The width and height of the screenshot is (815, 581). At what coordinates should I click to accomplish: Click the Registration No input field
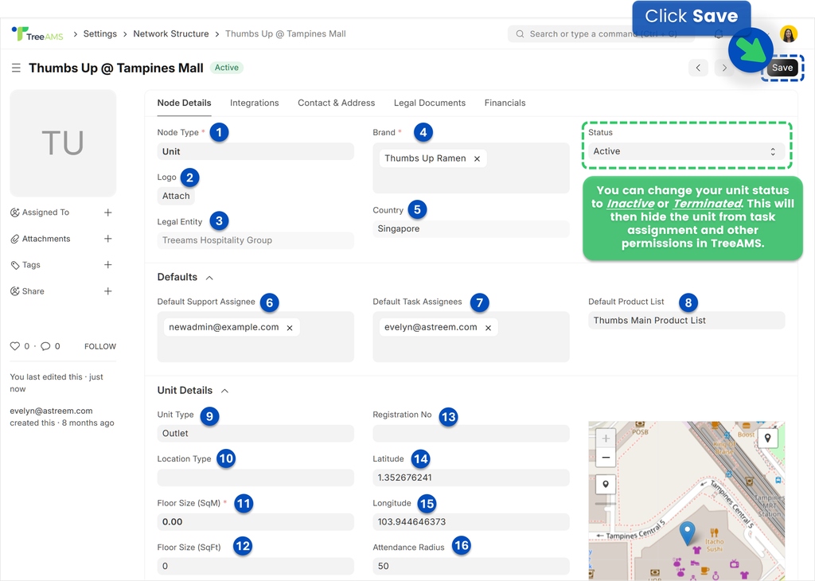coord(471,434)
